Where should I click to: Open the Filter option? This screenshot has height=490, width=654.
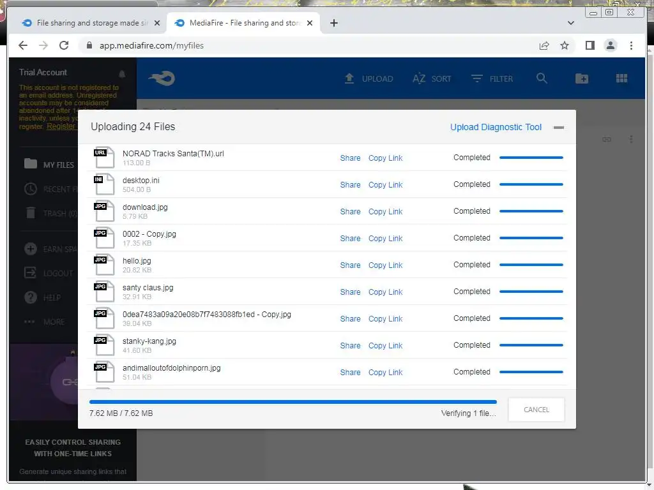coord(492,78)
